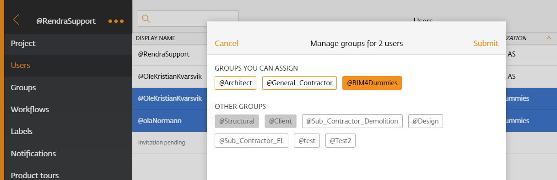Screen dimensions: 557x180
Task: Toggle the @Architect group
Action: (235, 83)
